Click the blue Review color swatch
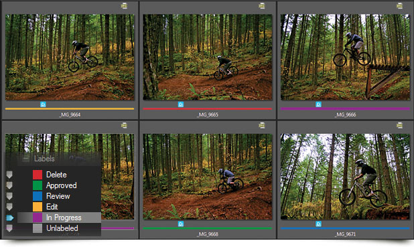The width and height of the screenshot is (414, 247). pyautogui.click(x=38, y=196)
